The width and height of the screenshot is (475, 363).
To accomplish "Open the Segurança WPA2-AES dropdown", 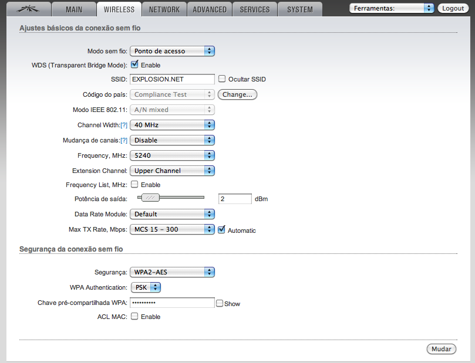I will 171,272.
